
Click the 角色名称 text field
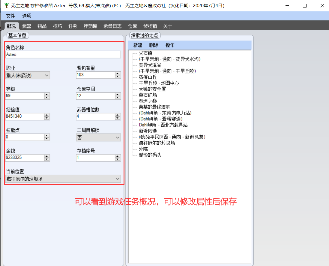coord(63,55)
